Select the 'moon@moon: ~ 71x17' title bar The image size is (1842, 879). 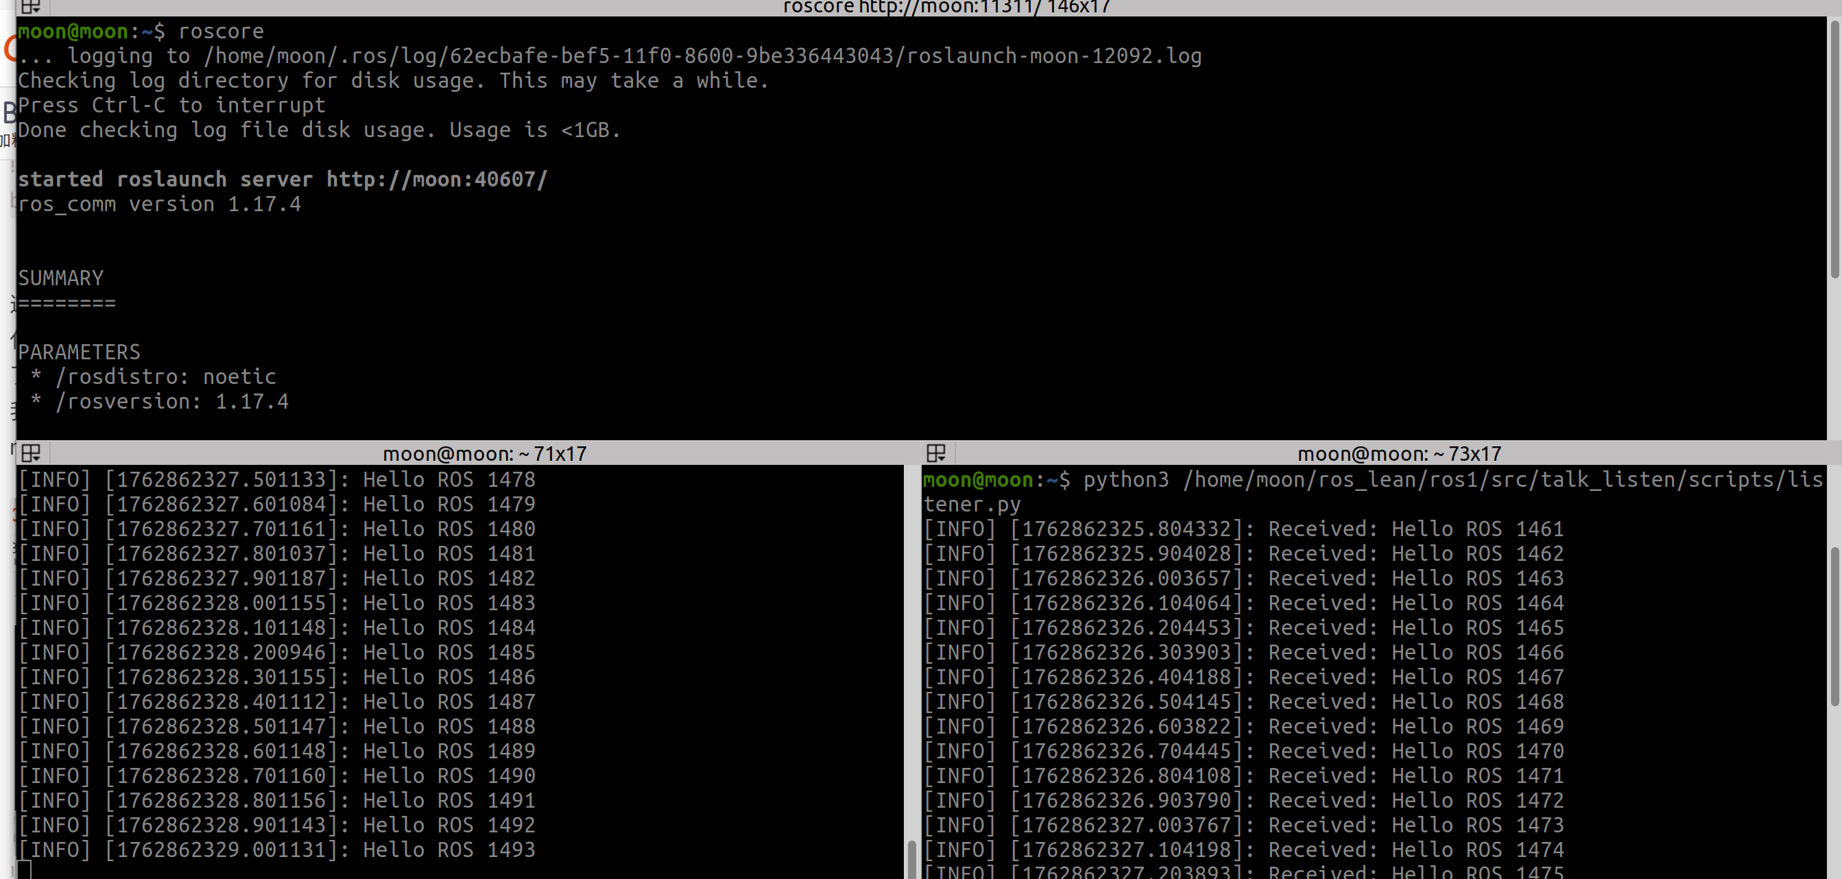[484, 453]
